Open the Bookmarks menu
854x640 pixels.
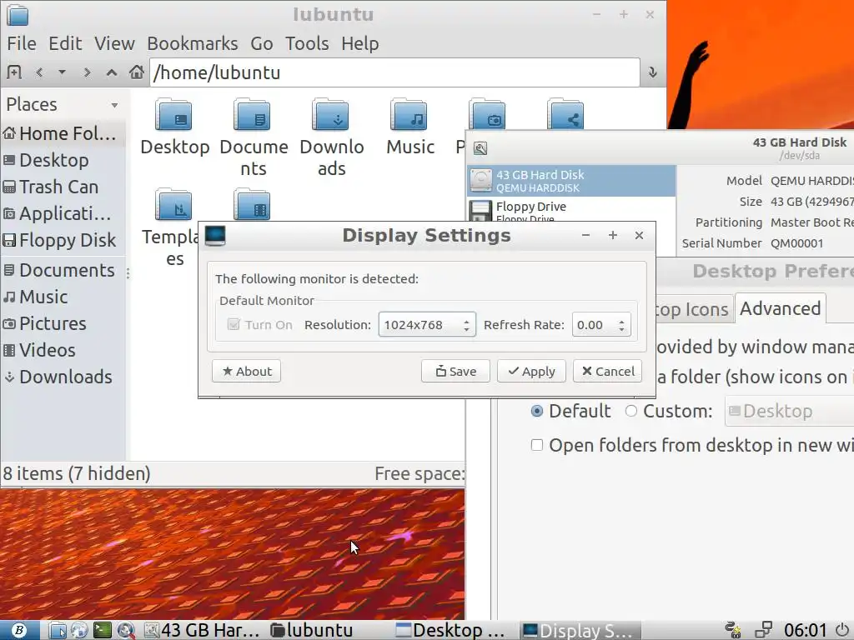tap(193, 43)
